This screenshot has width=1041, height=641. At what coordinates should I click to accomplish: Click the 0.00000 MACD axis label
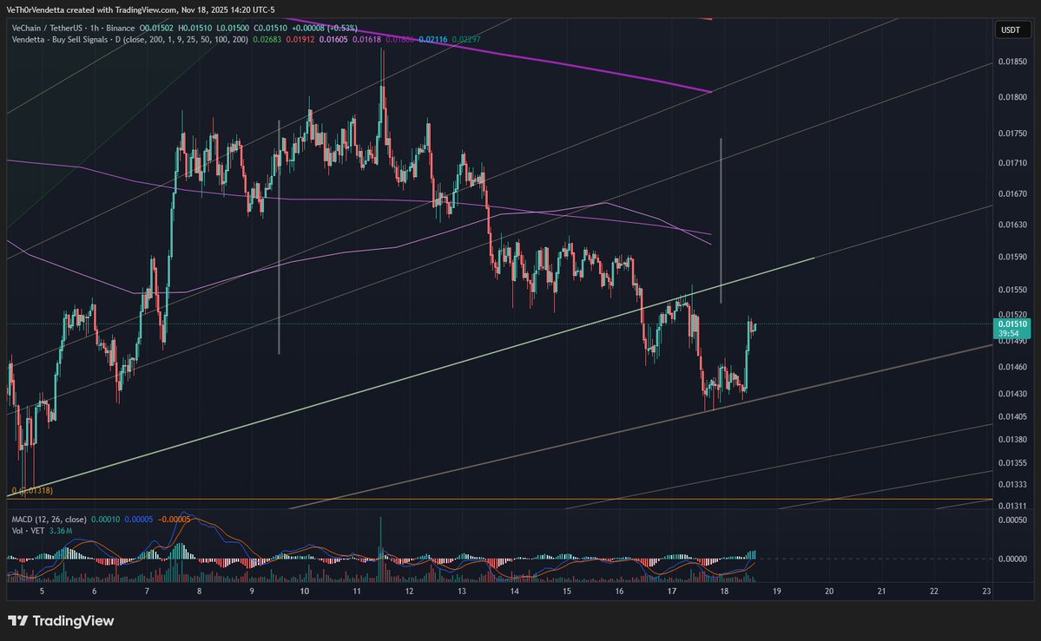pyautogui.click(x=1012, y=559)
